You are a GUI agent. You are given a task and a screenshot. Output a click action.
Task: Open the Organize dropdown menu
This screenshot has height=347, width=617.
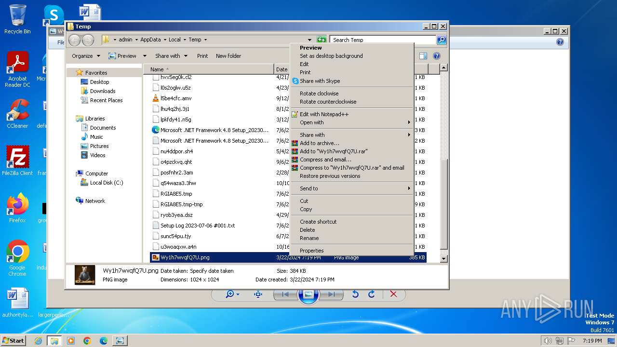(x=86, y=56)
